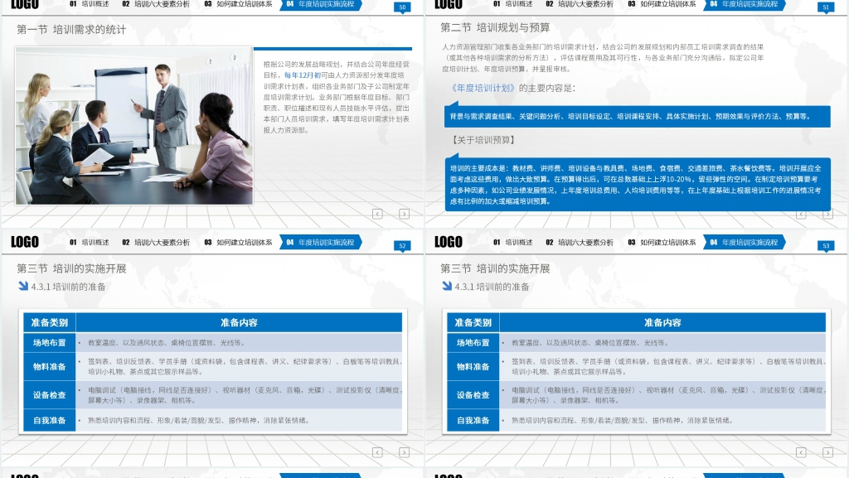Select 03 如何建立培训体系 tab on slide 52
This screenshot has width=849, height=478.
(x=239, y=243)
